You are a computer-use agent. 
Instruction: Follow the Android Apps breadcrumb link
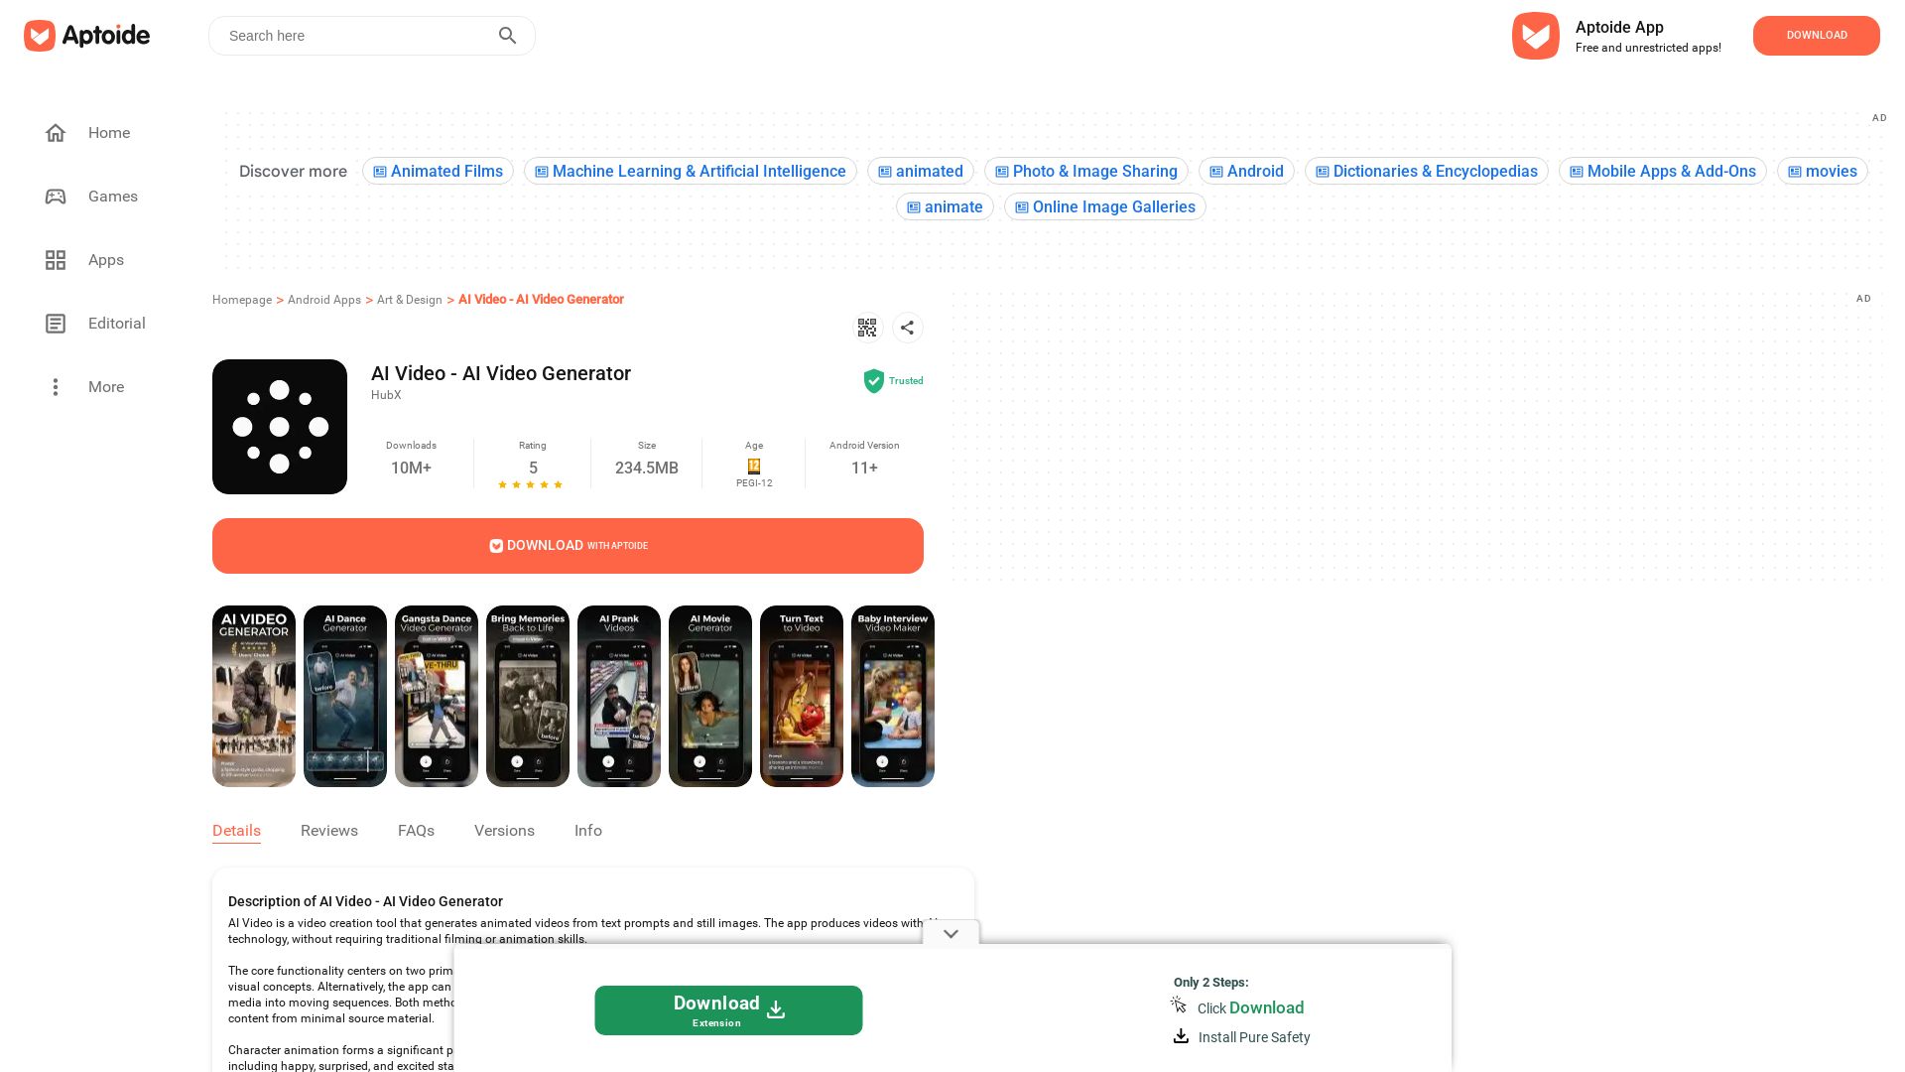click(x=324, y=300)
